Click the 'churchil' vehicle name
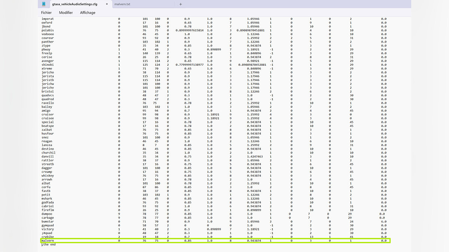The width and height of the screenshot is (449, 252). 48,153
